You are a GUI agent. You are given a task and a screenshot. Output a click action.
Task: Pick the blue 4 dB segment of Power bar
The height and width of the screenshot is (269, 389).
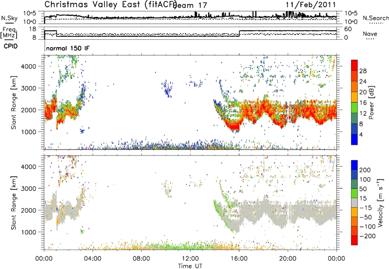[x=354, y=139]
